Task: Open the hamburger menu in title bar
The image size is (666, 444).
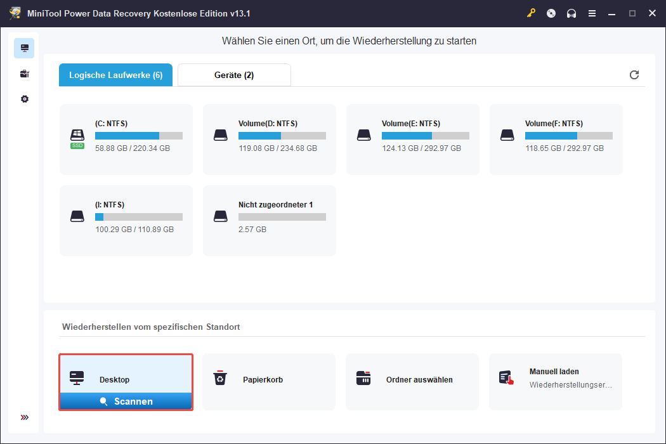Action: click(x=592, y=13)
